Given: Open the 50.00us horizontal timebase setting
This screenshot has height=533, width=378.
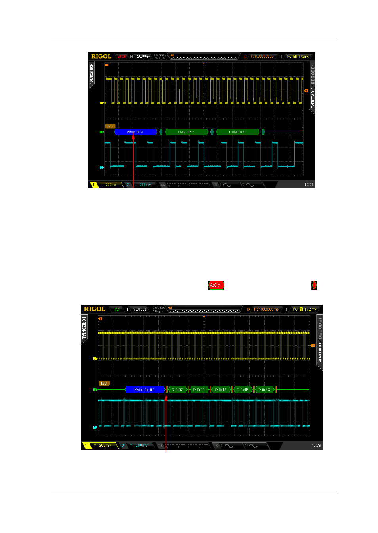Looking at the screenshot, I should (139, 309).
